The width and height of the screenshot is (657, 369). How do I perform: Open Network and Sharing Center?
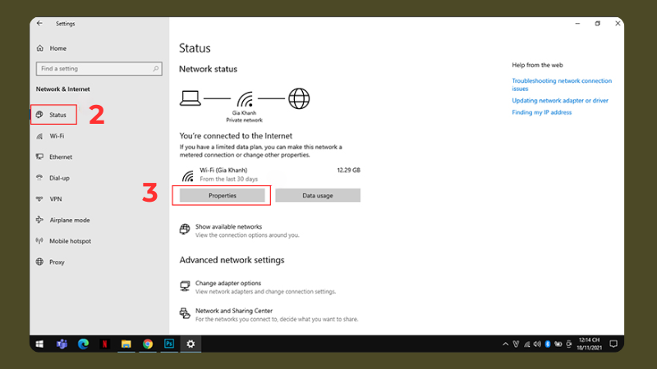coord(234,311)
